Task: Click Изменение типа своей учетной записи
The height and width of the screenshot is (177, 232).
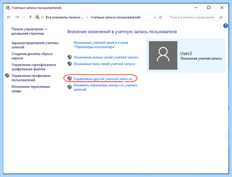Action: 104,64
